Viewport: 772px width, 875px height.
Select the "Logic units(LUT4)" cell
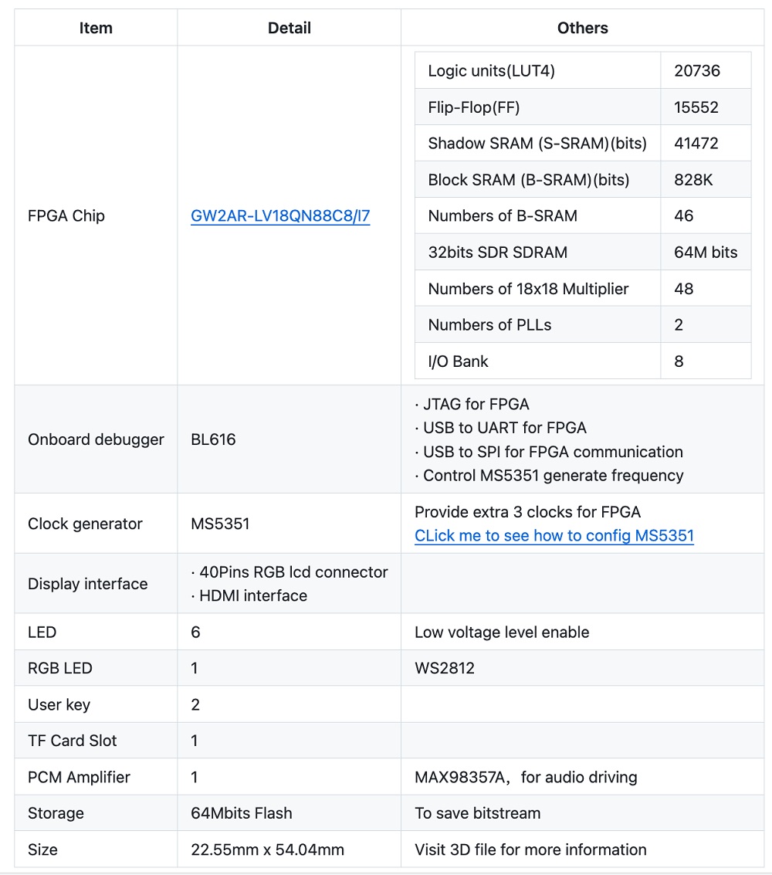[x=492, y=71]
